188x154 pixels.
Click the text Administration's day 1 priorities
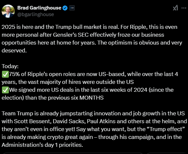click(x=42, y=145)
